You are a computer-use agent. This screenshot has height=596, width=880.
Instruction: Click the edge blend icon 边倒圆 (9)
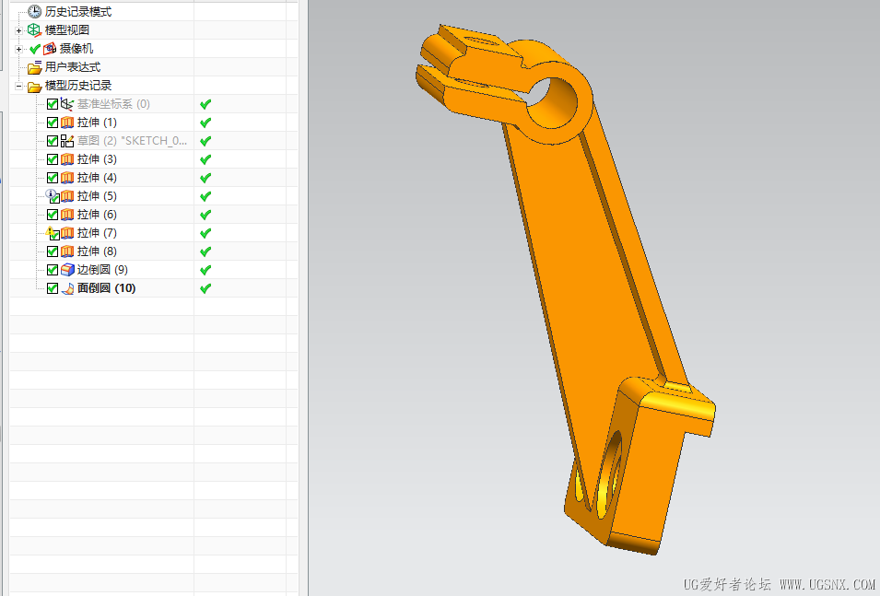[67, 270]
